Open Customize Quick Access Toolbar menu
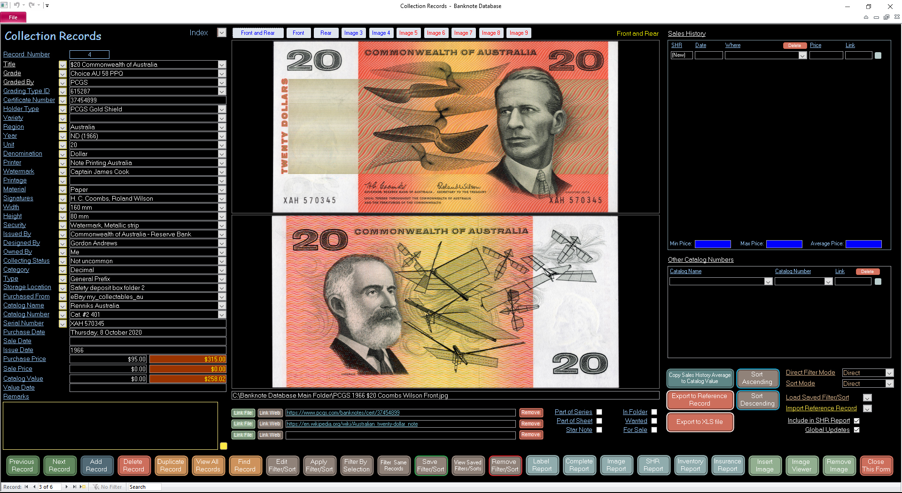The height and width of the screenshot is (493, 902). click(47, 6)
